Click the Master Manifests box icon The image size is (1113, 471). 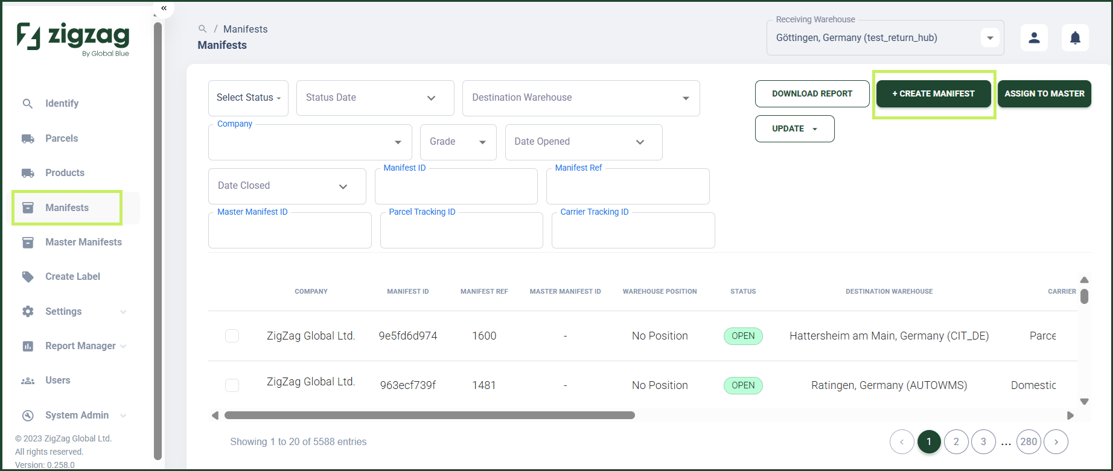pyautogui.click(x=28, y=242)
